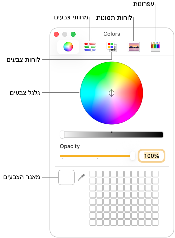Open the pencils color pane

point(155,47)
